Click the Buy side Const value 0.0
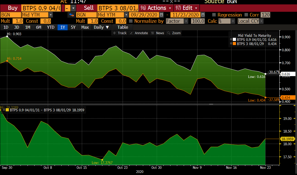 tap(46, 21)
